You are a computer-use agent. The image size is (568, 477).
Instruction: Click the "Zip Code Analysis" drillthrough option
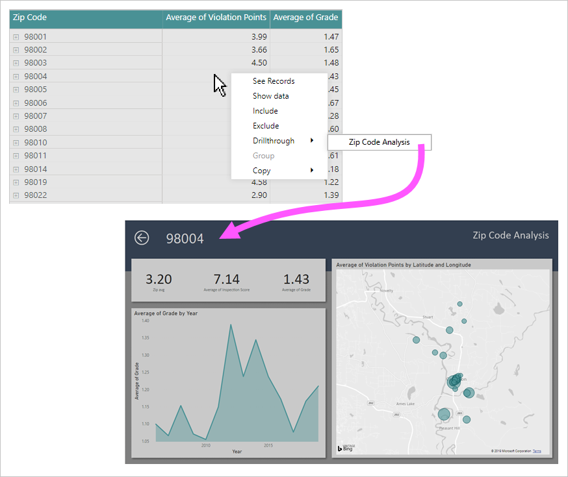tap(379, 141)
